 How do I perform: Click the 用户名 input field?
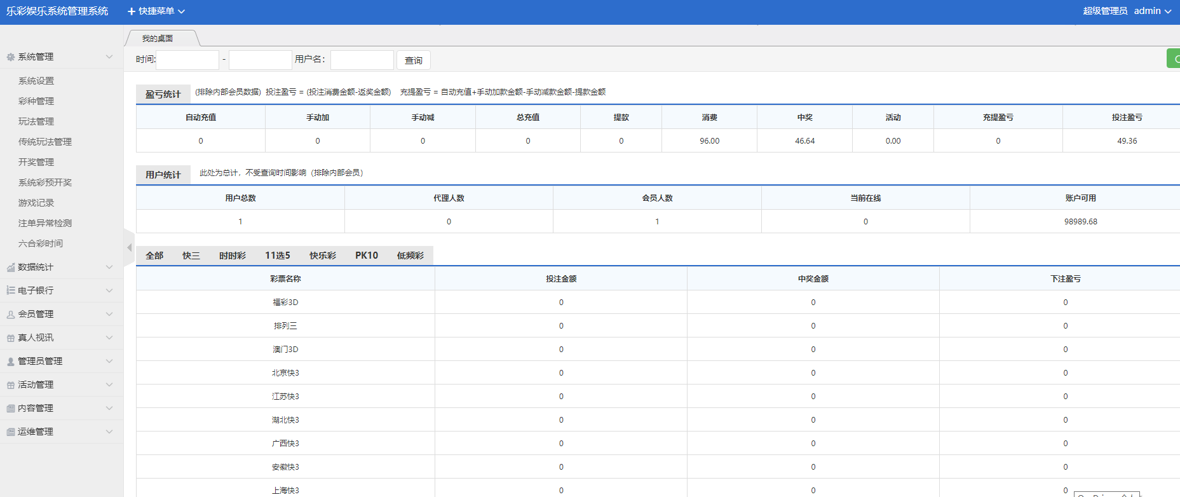click(362, 60)
